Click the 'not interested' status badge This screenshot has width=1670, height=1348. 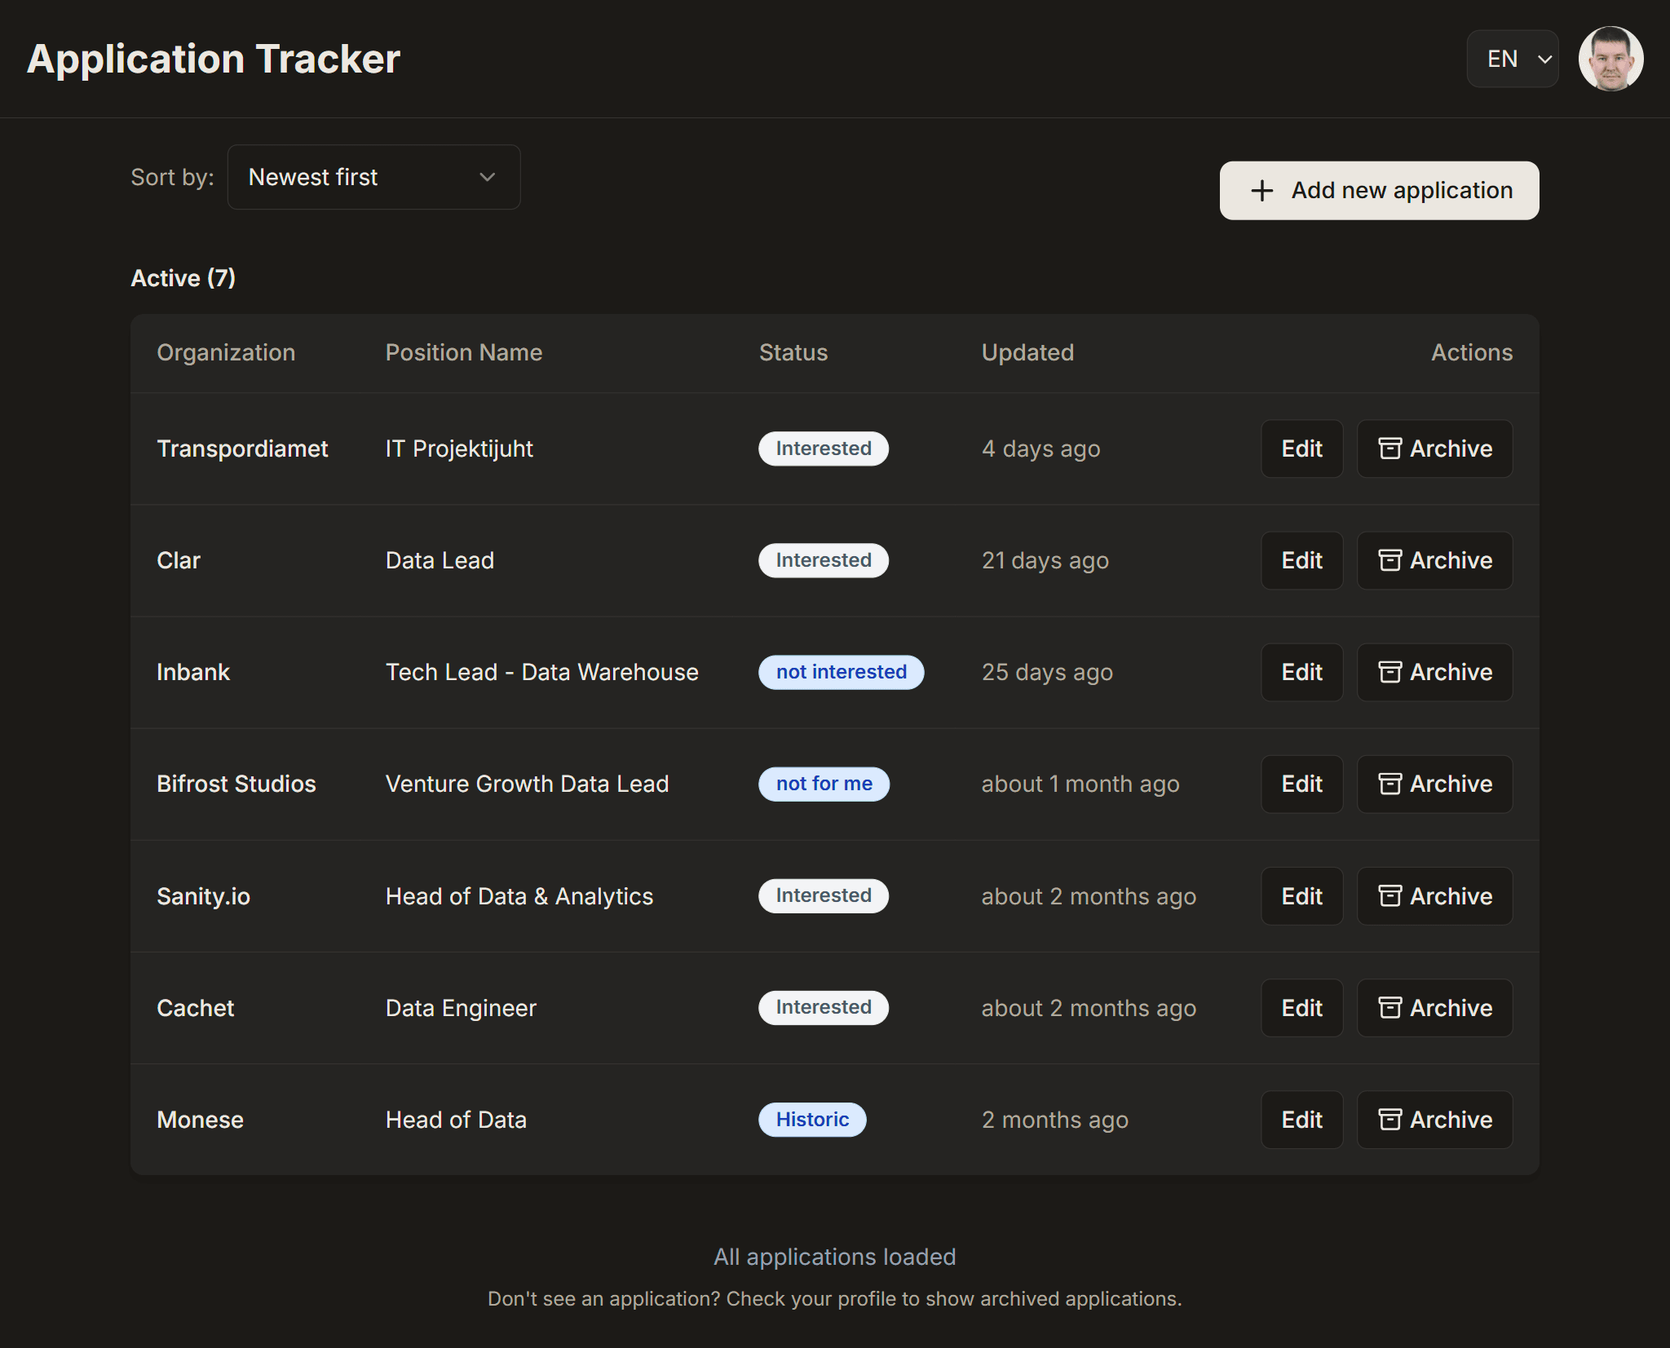(x=841, y=672)
